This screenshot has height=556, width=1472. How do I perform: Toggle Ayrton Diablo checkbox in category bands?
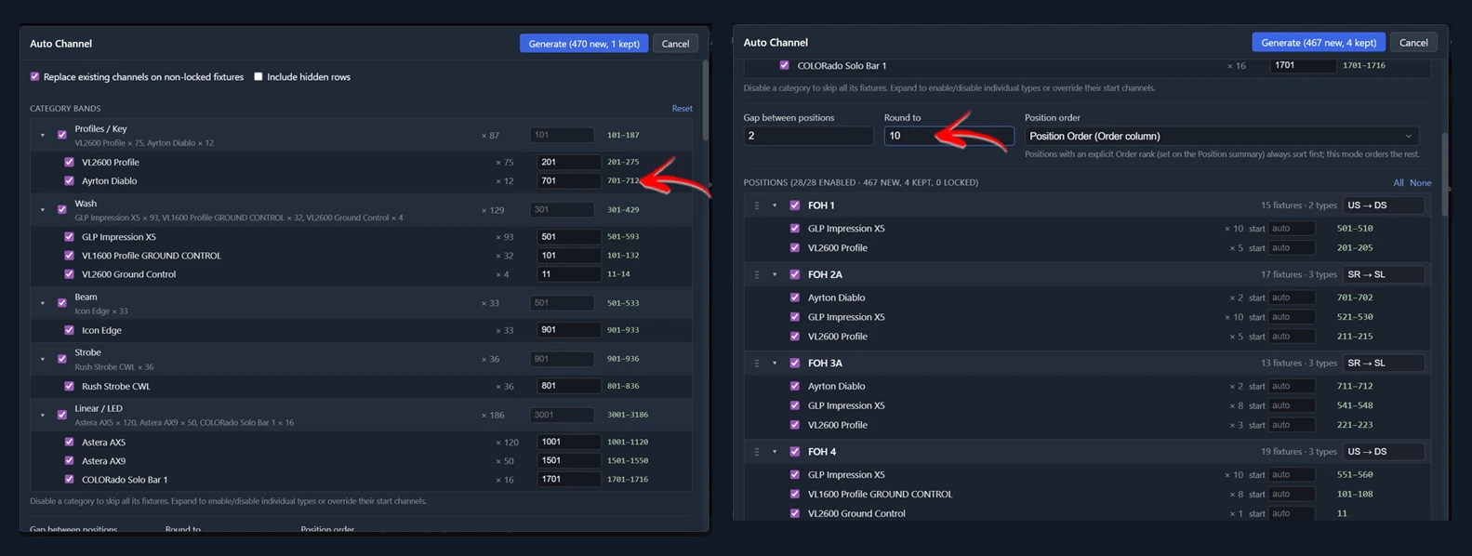click(x=69, y=180)
